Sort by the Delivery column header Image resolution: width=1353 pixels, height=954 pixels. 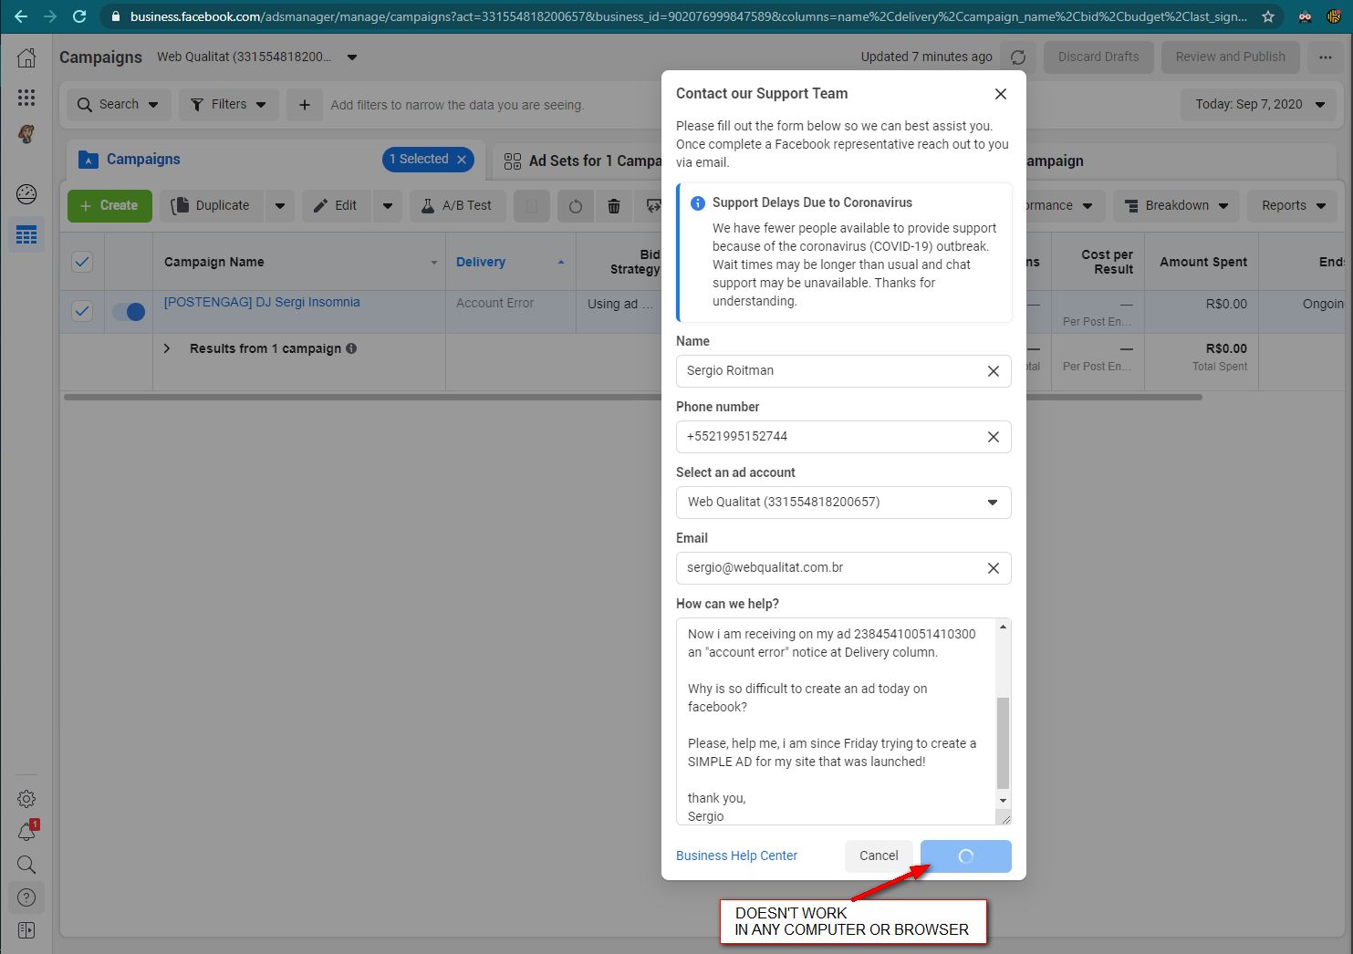coord(481,263)
